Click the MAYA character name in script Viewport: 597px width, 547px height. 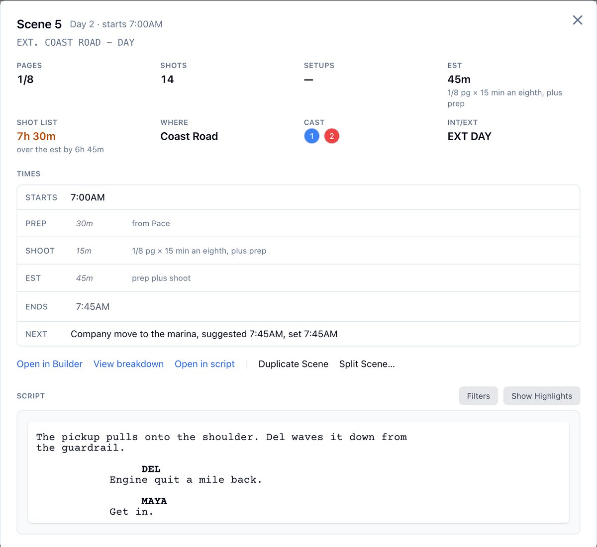tap(154, 501)
